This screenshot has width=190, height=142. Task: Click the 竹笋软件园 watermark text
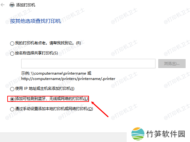[166, 134]
